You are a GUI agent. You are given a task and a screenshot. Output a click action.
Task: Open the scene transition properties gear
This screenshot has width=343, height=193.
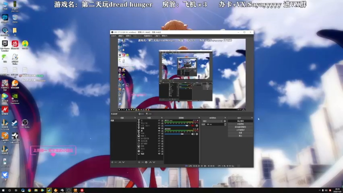(225, 121)
